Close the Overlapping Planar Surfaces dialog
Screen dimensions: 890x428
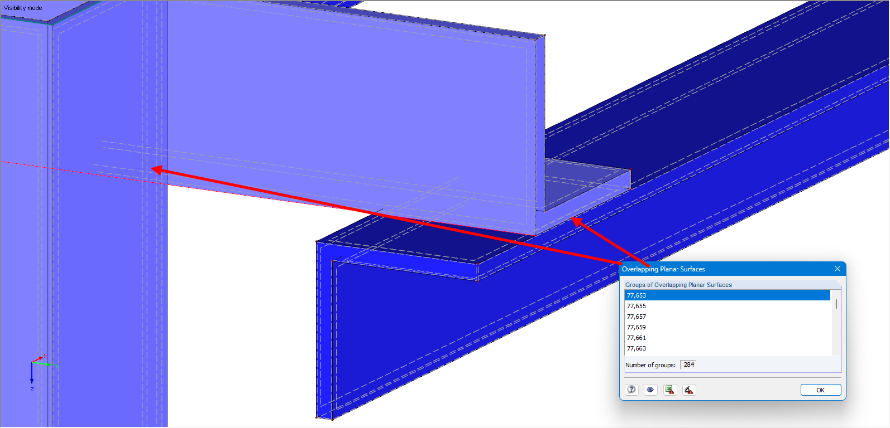click(x=838, y=269)
